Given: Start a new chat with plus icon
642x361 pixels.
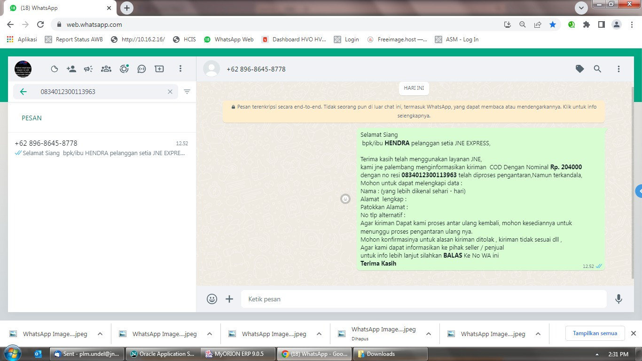Looking at the screenshot, I should [159, 69].
